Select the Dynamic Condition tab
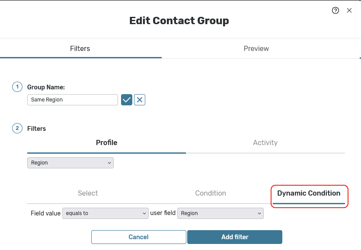Viewport: 361px width, 250px height. (309, 193)
